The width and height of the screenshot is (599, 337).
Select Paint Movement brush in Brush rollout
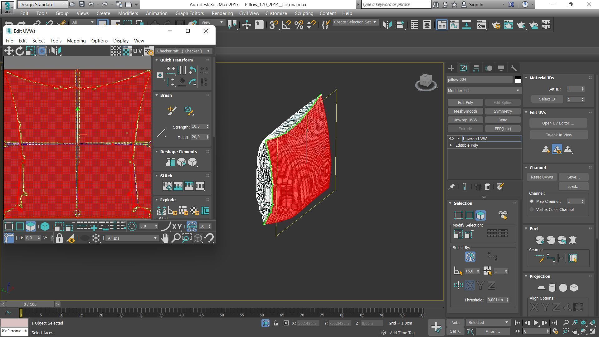[172, 110]
